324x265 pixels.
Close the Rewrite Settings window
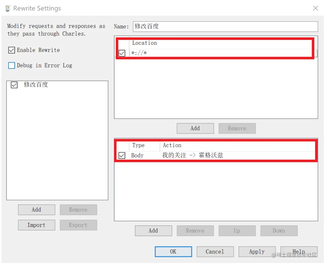pos(316,8)
